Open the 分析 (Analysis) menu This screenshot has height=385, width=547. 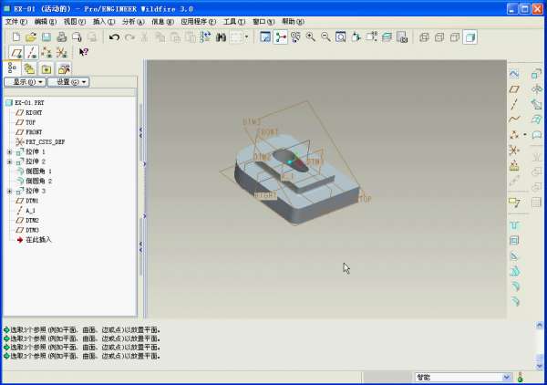click(x=132, y=21)
